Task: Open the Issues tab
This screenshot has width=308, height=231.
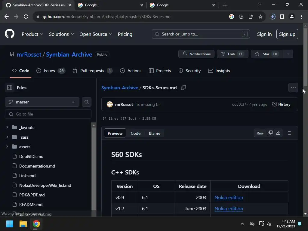Action: click(x=51, y=71)
